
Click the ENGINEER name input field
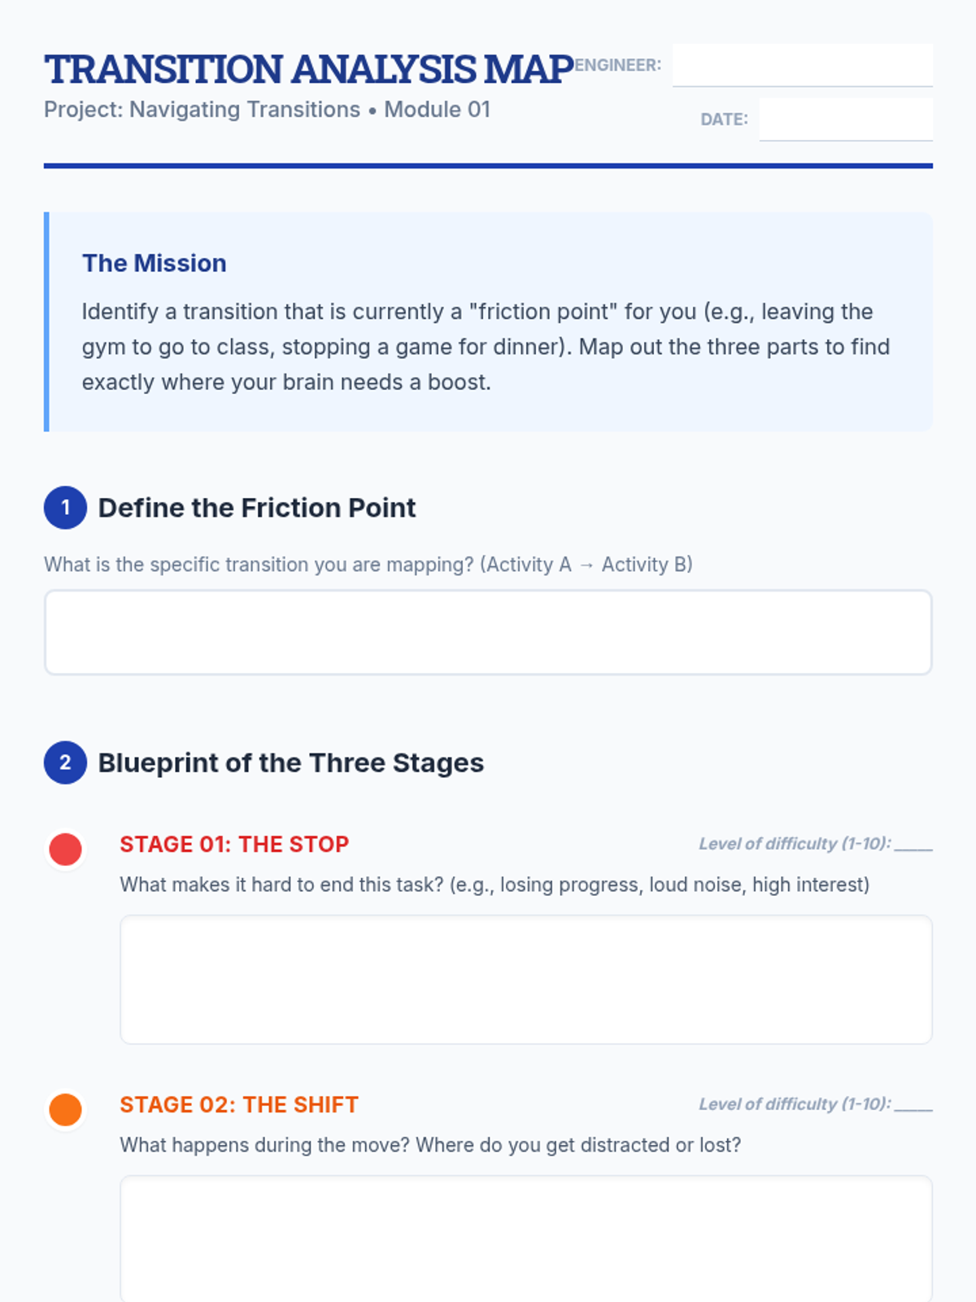coord(803,65)
